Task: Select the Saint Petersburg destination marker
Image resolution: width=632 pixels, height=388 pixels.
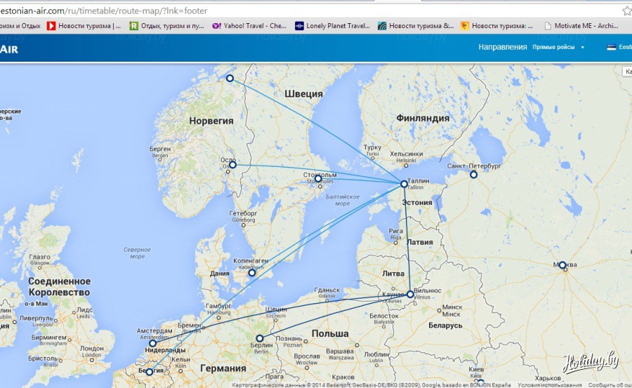Action: [473, 174]
